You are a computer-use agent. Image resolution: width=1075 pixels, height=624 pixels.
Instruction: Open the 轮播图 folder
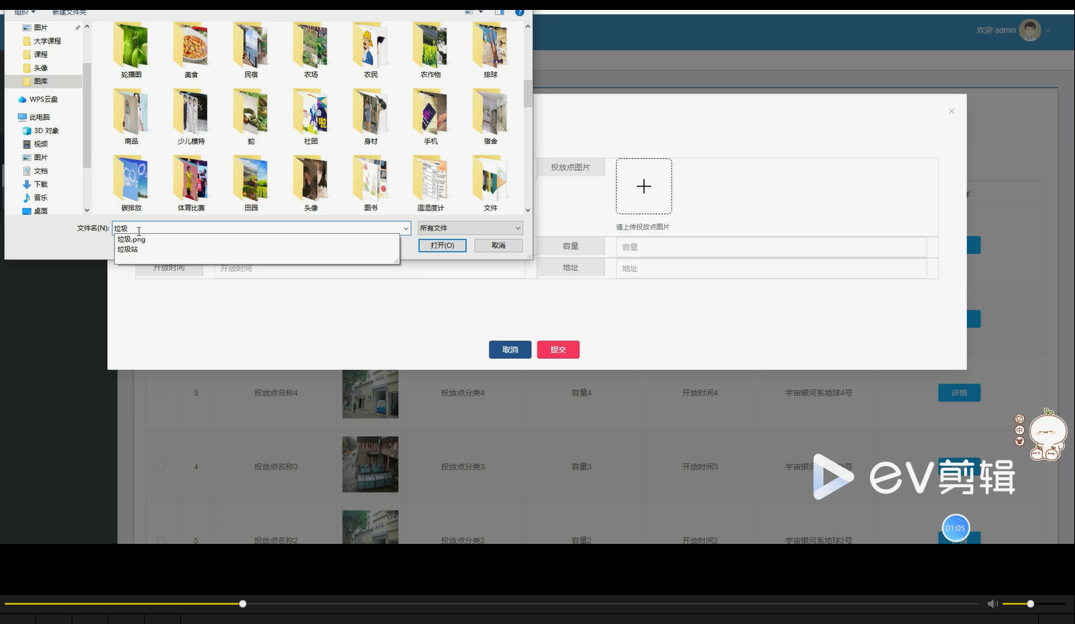(x=131, y=50)
